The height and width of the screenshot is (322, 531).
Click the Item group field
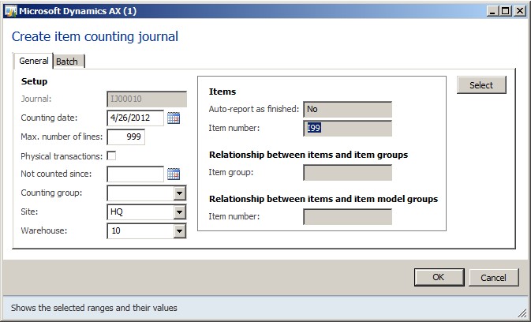pyautogui.click(x=347, y=173)
